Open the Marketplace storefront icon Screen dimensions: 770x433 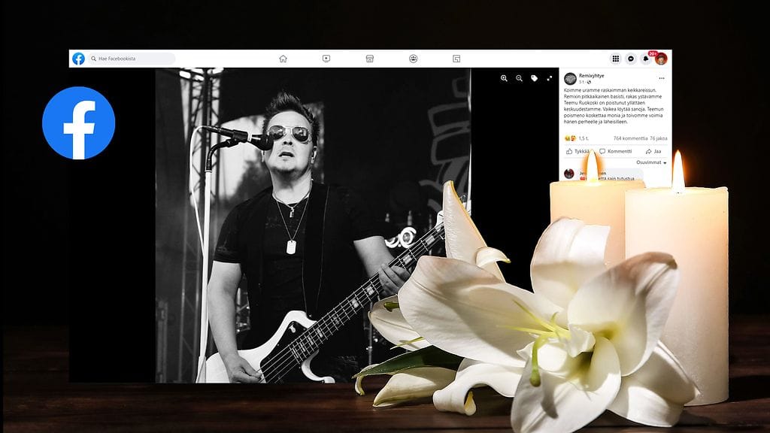coord(370,59)
